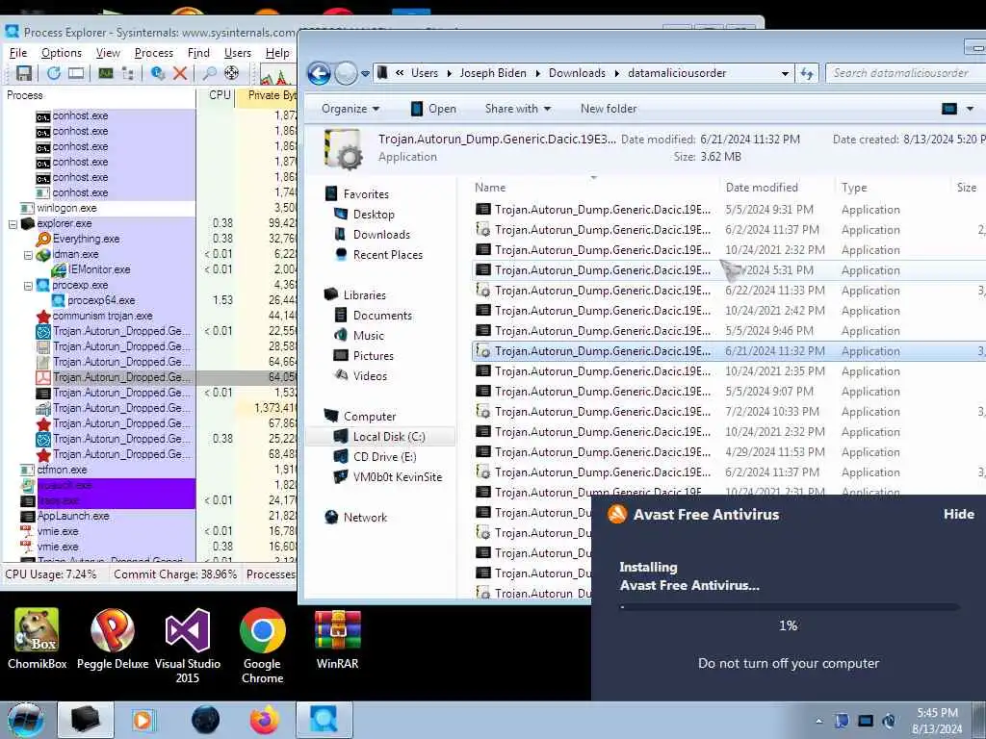Open Properties icon in Process Explorer toolbar
This screenshot has width=986, height=739.
point(158,73)
